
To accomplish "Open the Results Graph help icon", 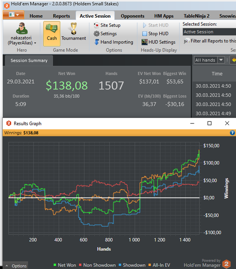I will pyautogui.click(x=232, y=133).
